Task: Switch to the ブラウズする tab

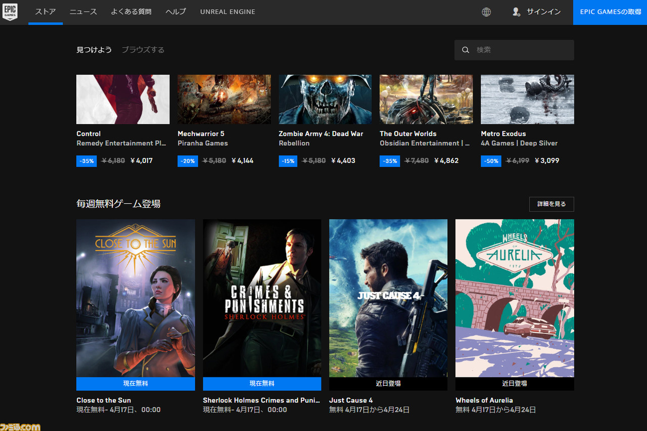Action: tap(143, 50)
